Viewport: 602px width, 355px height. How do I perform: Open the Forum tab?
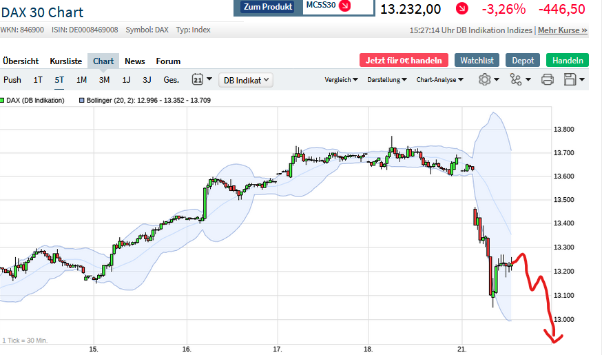168,61
